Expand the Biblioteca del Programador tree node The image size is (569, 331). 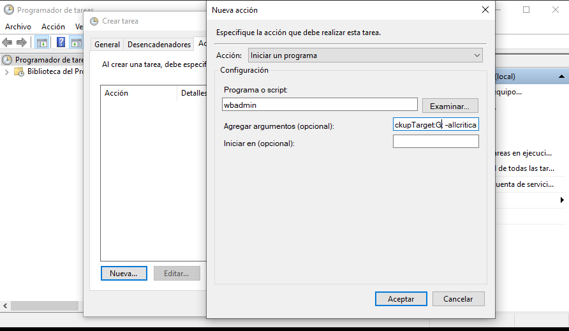pos(6,72)
